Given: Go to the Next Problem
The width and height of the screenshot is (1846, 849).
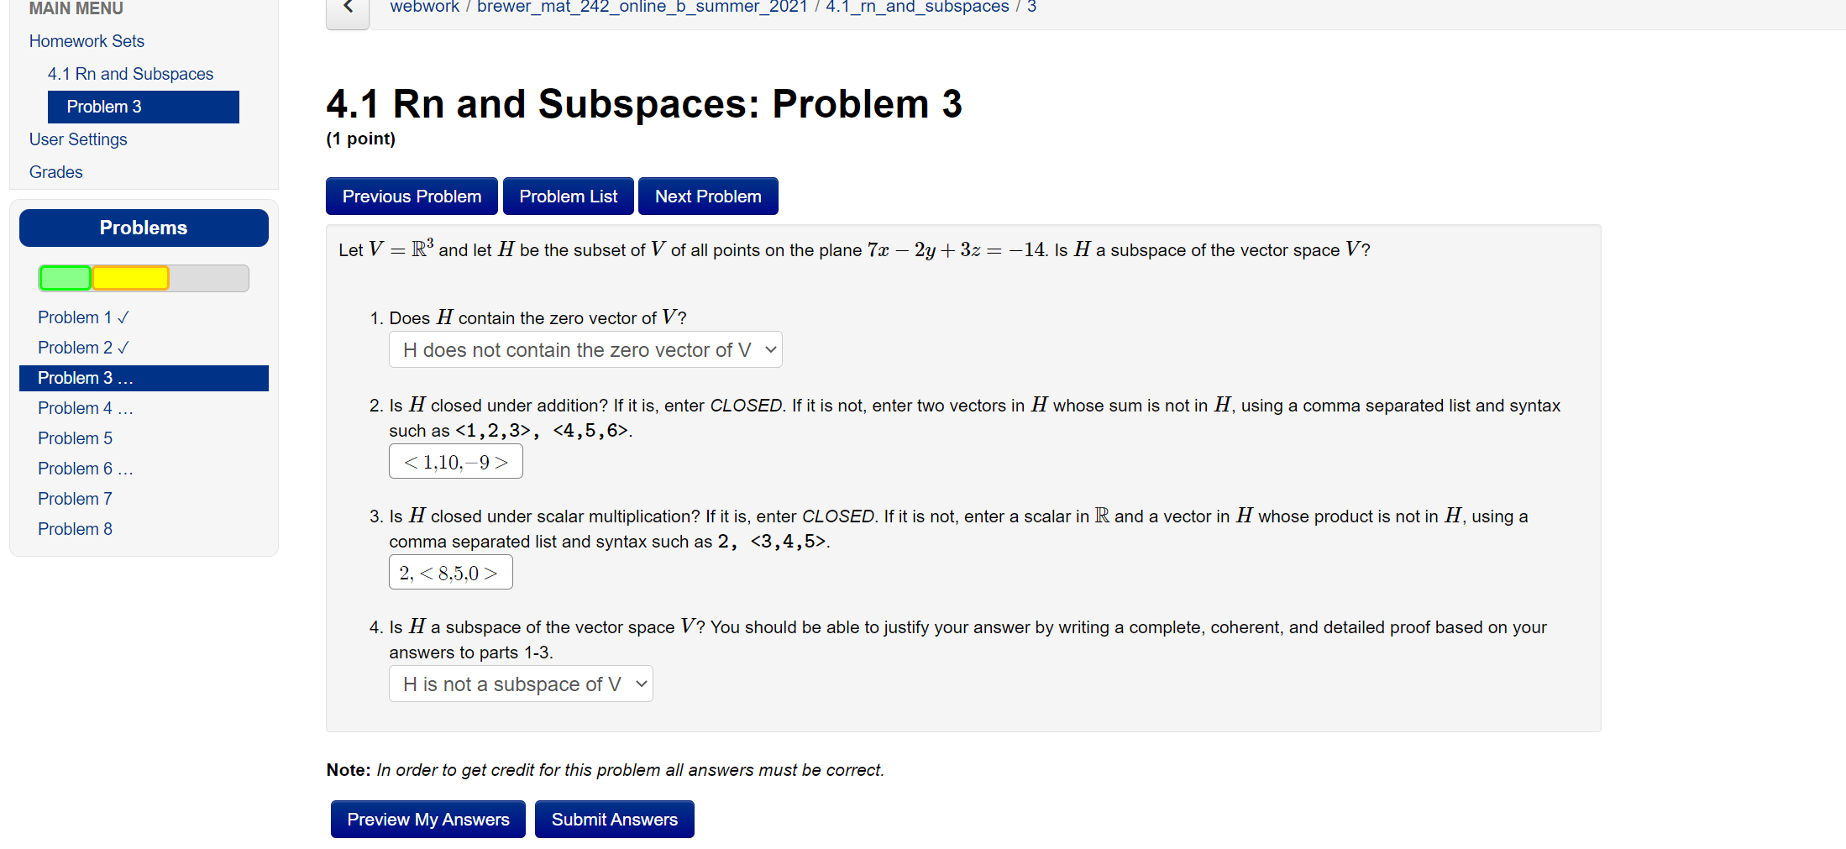Looking at the screenshot, I should click(708, 196).
